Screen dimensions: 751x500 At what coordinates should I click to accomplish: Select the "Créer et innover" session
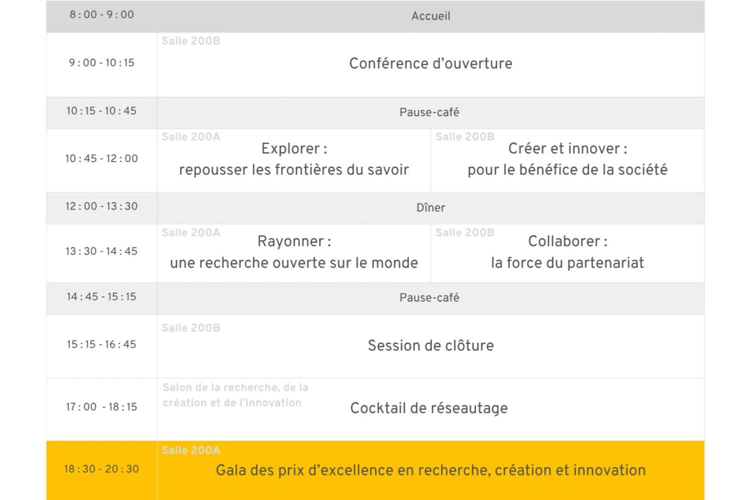(567, 159)
